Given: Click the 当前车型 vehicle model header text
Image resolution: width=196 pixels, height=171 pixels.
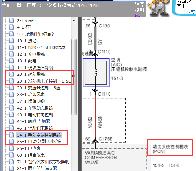Looking at the screenshot, I should 50,6.
